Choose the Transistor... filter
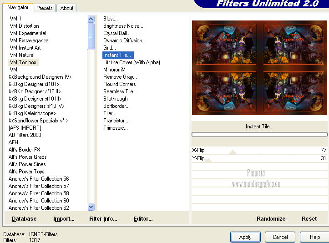 click(116, 121)
